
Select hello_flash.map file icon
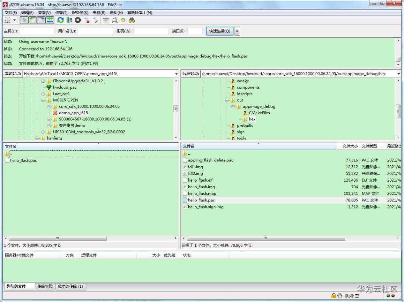pyautogui.click(x=185, y=193)
